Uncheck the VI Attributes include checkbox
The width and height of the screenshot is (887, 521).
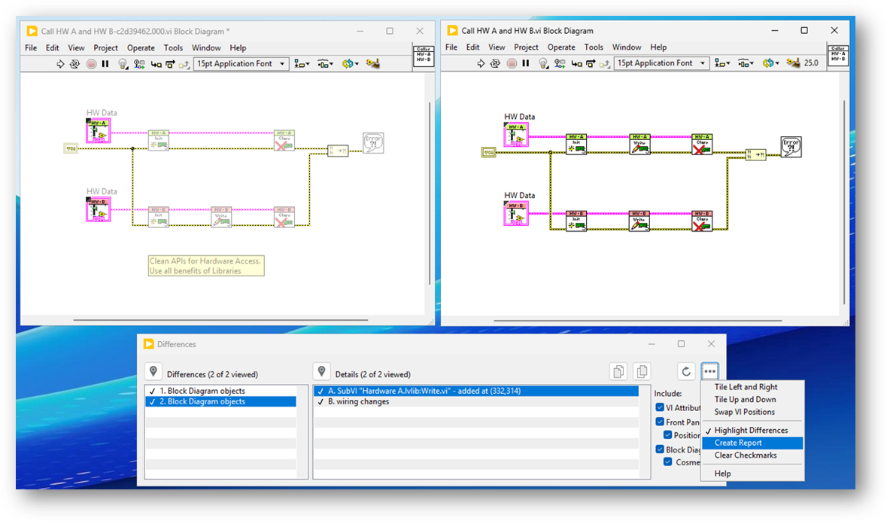click(661, 407)
